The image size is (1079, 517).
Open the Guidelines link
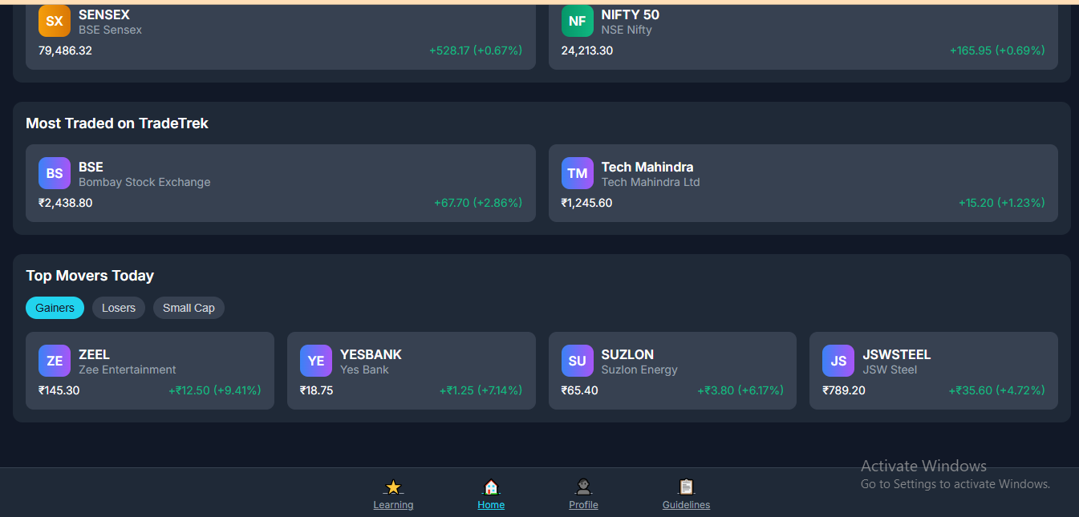(x=686, y=505)
